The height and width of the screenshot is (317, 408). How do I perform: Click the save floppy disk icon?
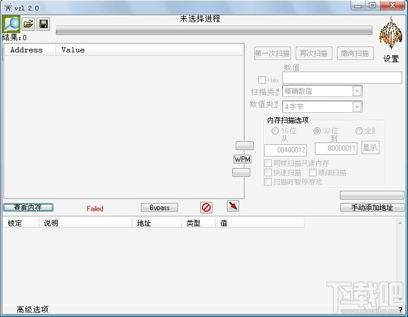pos(43,24)
